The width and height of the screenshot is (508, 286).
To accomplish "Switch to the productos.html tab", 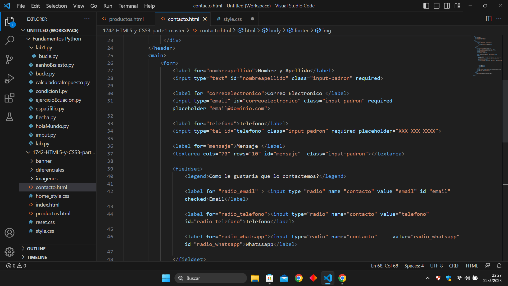I will (x=126, y=19).
